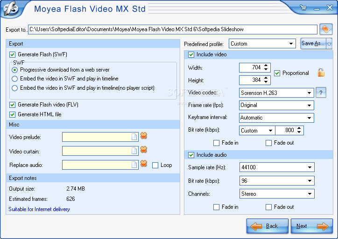Viewport: 338px width, 239px height.
Task: Toggle Proportional checkbox
Action: pos(277,73)
